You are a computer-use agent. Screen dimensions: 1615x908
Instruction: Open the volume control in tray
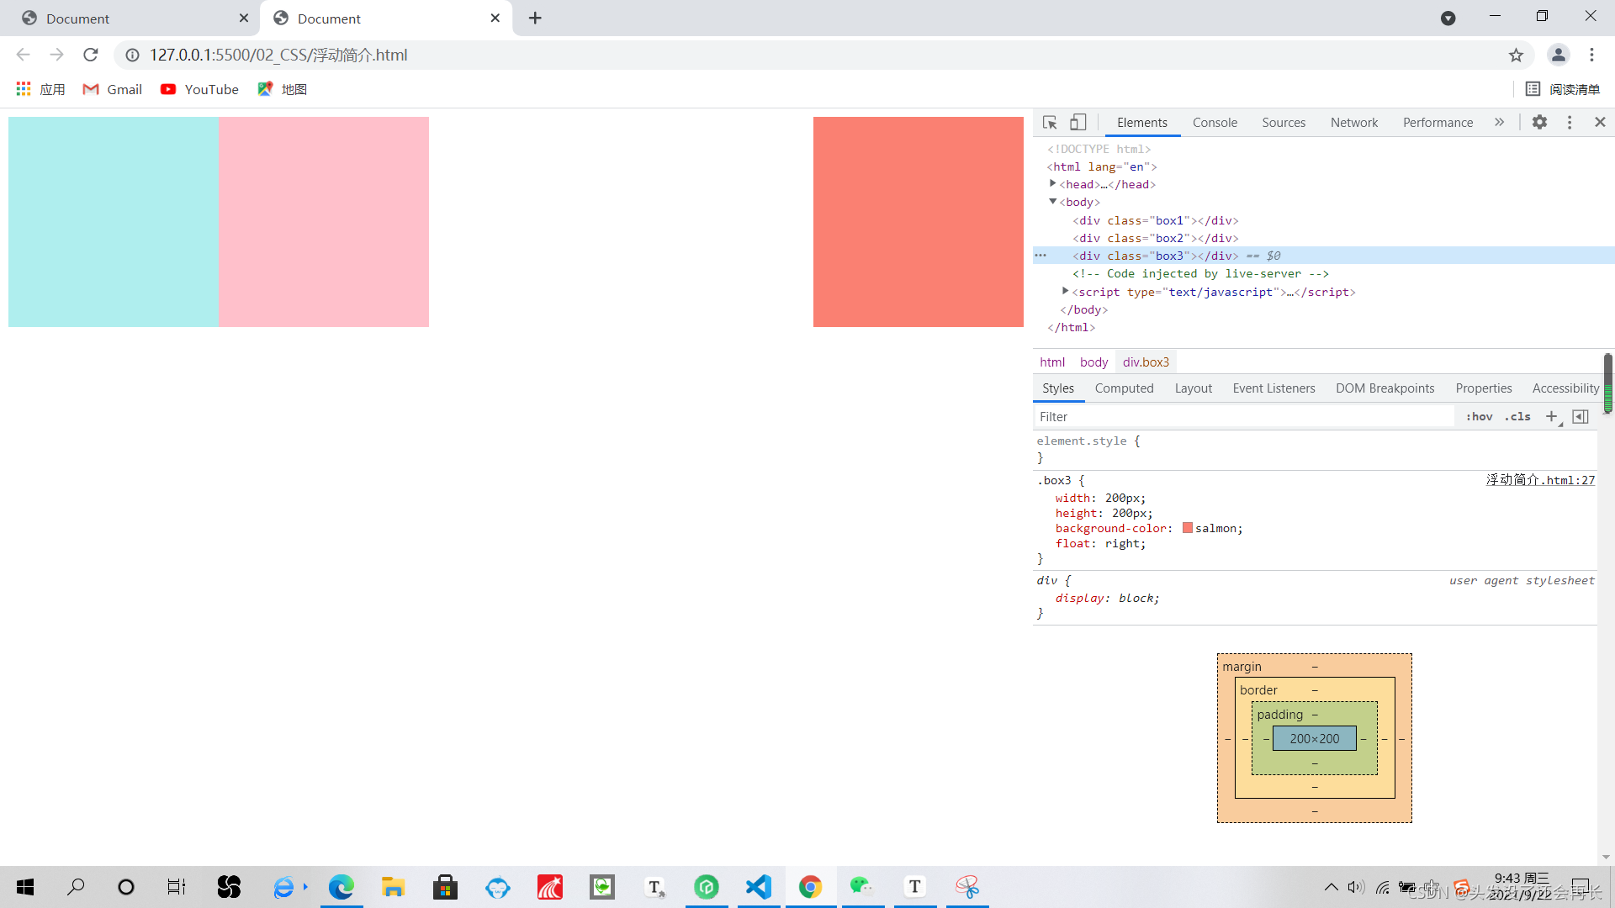[x=1355, y=887]
